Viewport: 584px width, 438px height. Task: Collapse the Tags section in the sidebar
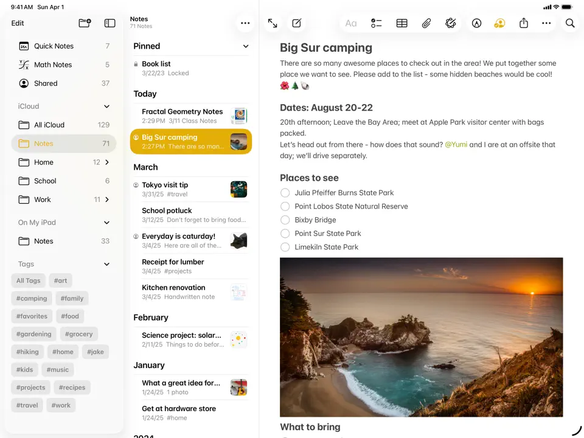click(107, 264)
